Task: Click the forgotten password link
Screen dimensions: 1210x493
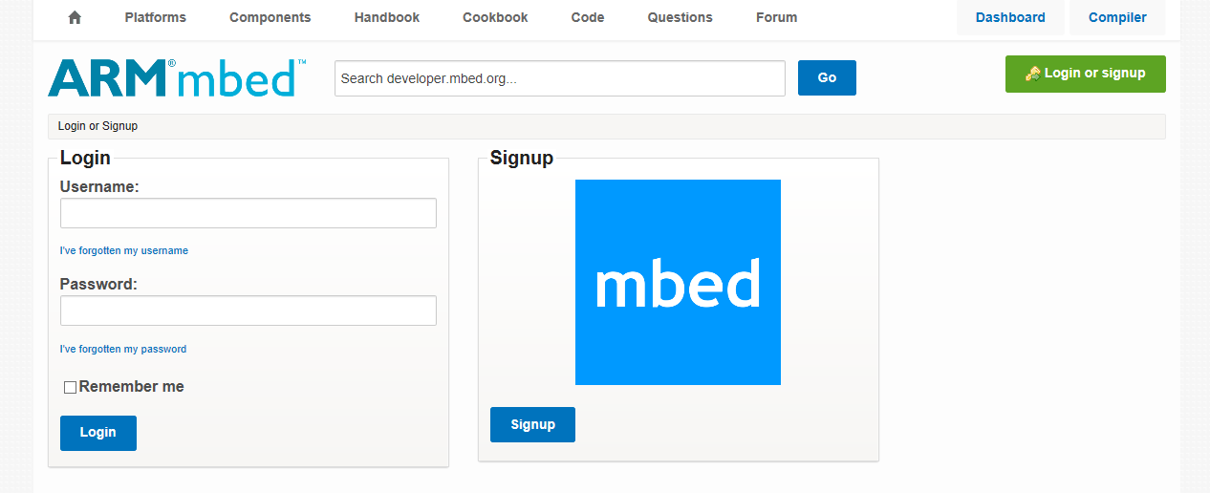Action: [x=123, y=349]
